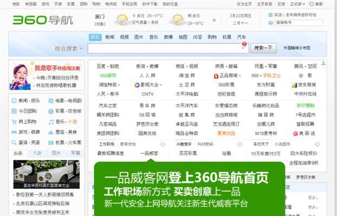Image resolution: width=337 pixels, height=216 pixels.
Task: Expand the 淘宝特卖 dropdown arrow
Action: [119, 85]
